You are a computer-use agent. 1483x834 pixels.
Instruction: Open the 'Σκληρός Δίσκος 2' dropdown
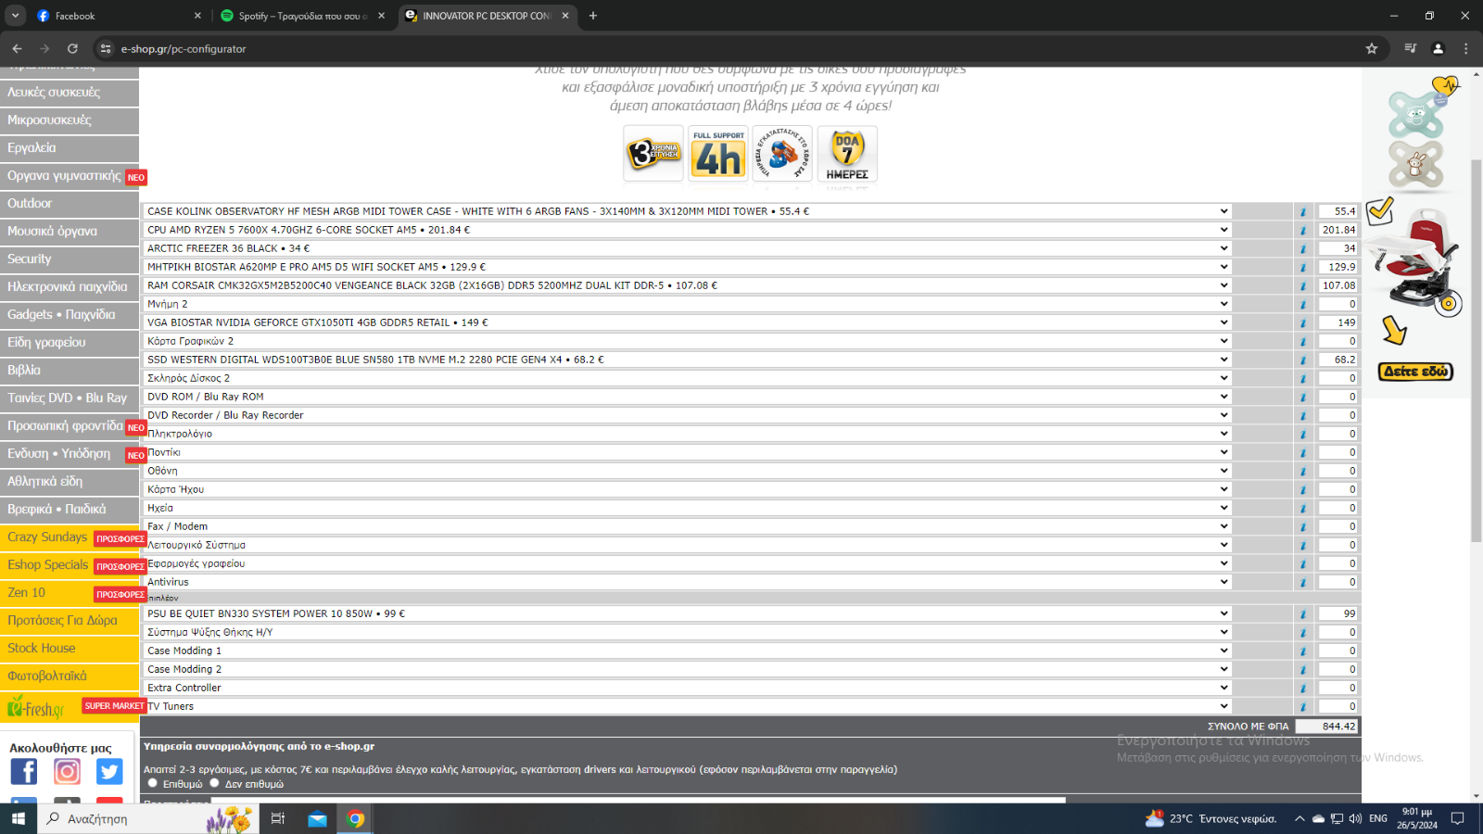click(x=688, y=378)
